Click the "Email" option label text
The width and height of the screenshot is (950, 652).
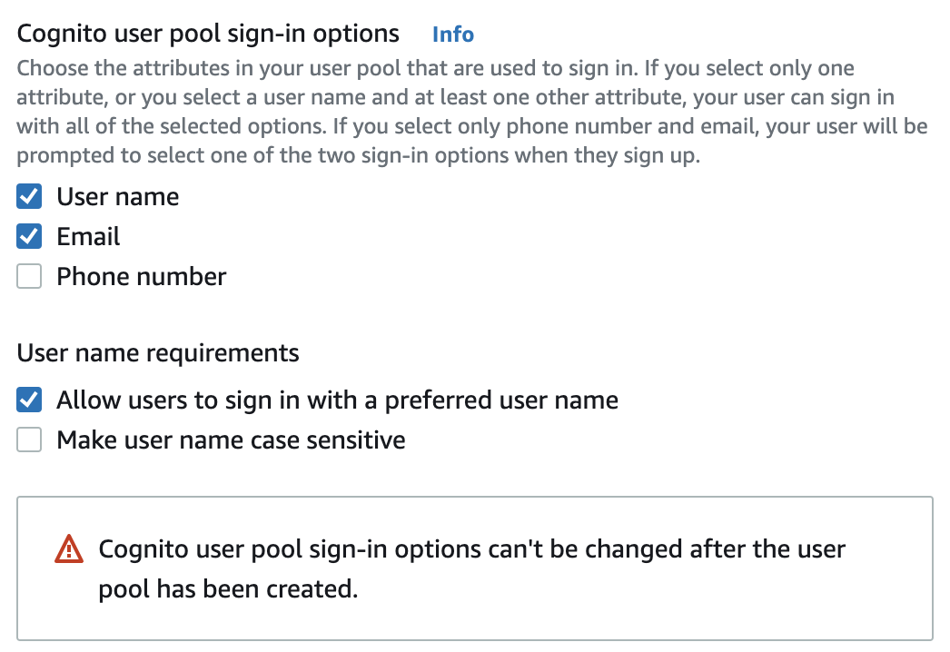88,237
